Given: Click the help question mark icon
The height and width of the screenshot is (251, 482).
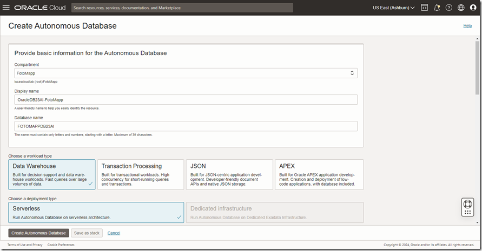Looking at the screenshot, I should (449, 8).
